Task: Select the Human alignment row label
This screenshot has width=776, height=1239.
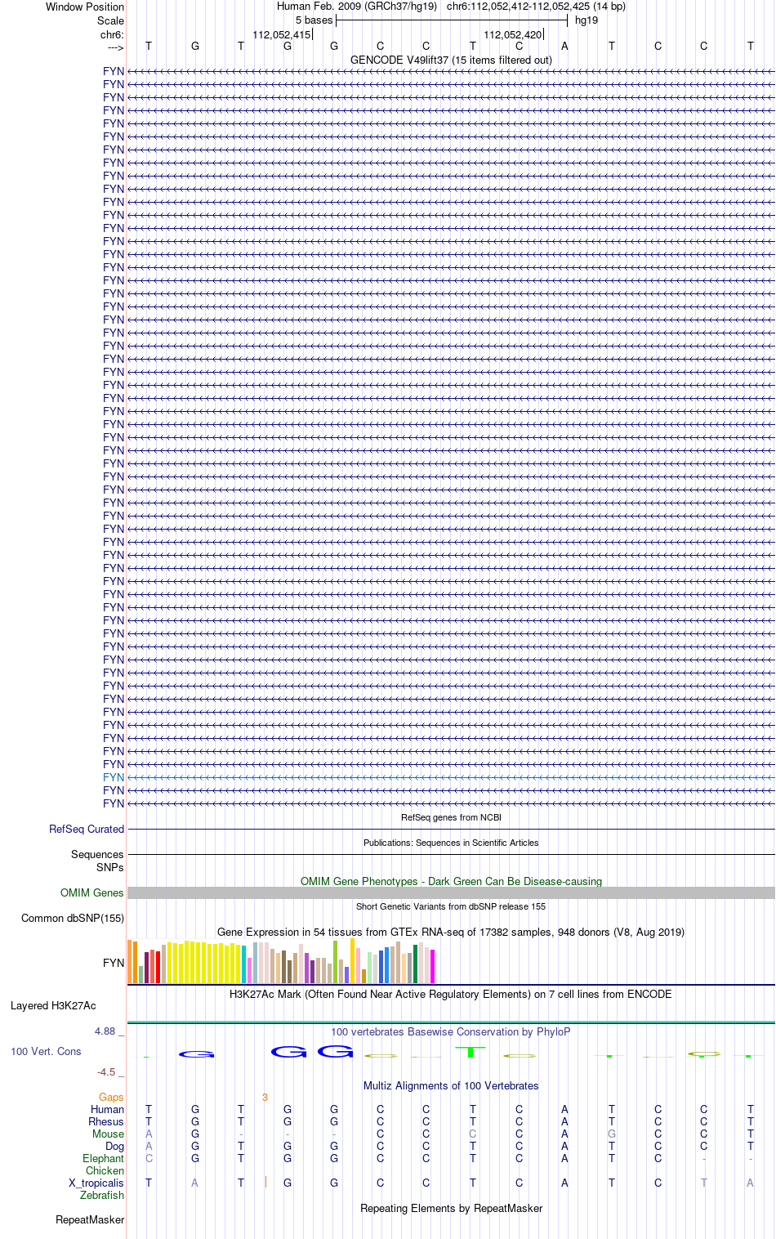Action: (x=108, y=1109)
